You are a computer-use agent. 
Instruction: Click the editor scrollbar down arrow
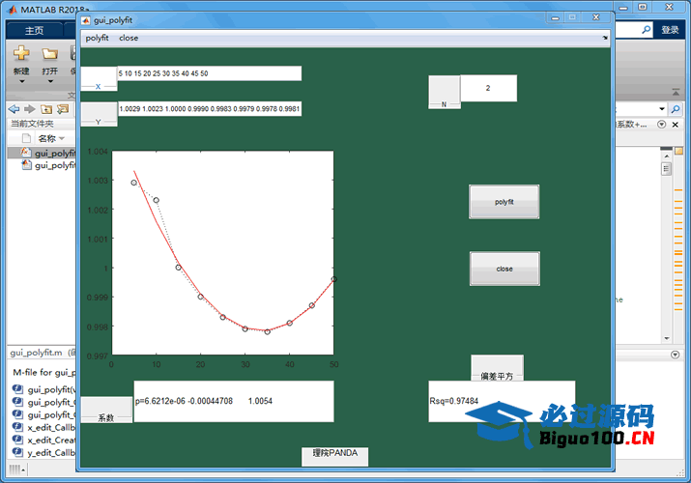tap(666, 338)
